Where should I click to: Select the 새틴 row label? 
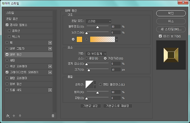(x=12, y=60)
